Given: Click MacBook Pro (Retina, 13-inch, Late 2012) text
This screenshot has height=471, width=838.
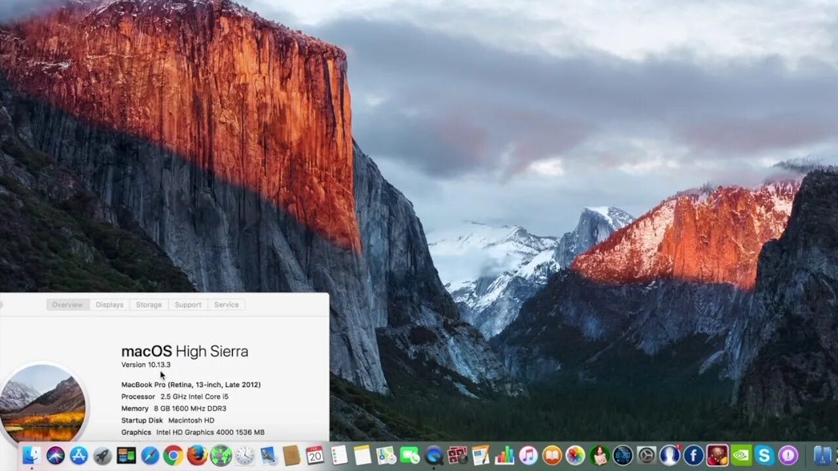Looking at the screenshot, I should coord(191,385).
